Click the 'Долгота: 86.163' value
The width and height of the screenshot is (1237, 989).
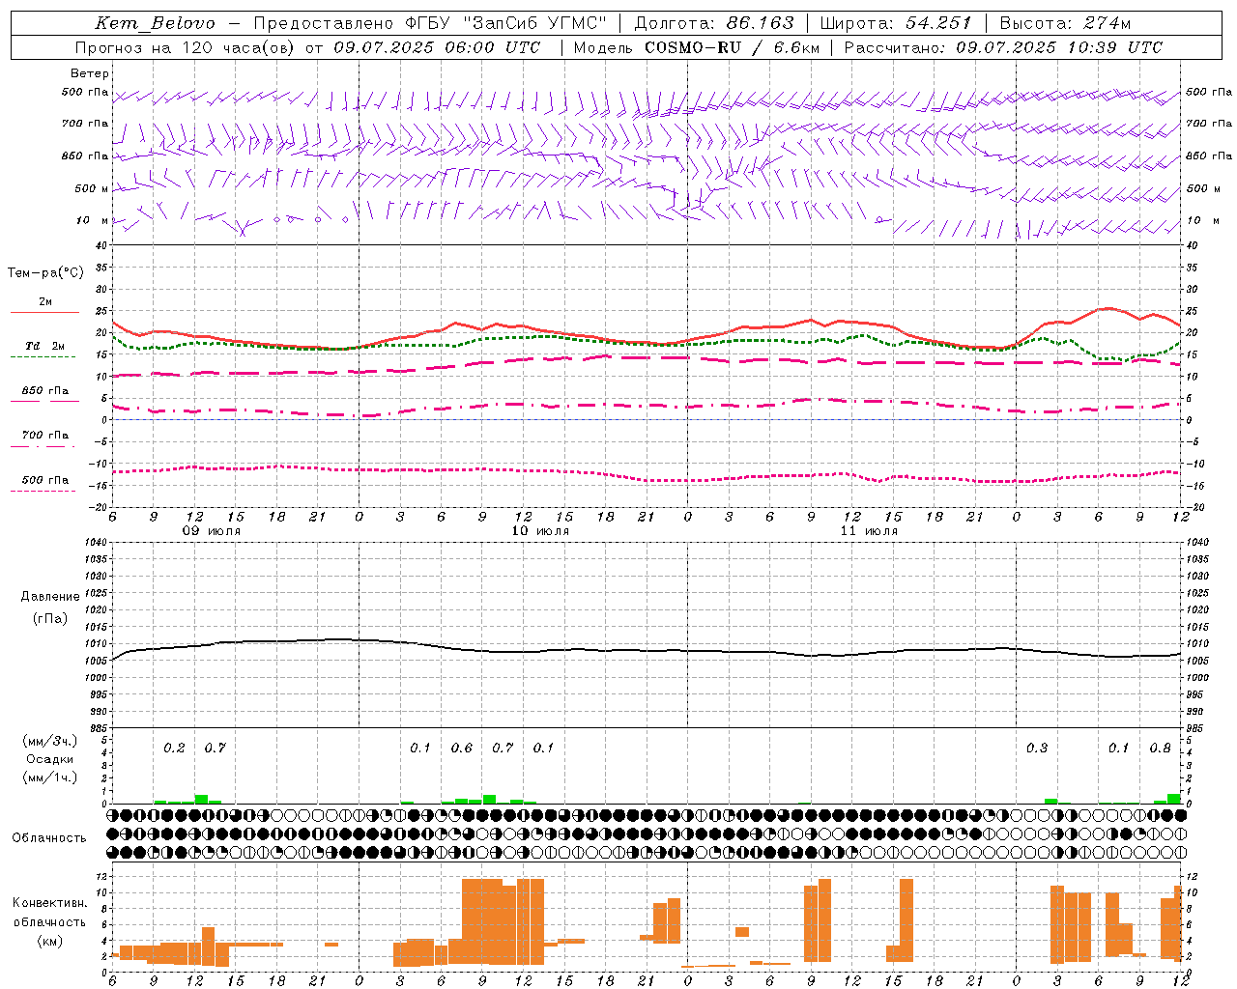714,23
